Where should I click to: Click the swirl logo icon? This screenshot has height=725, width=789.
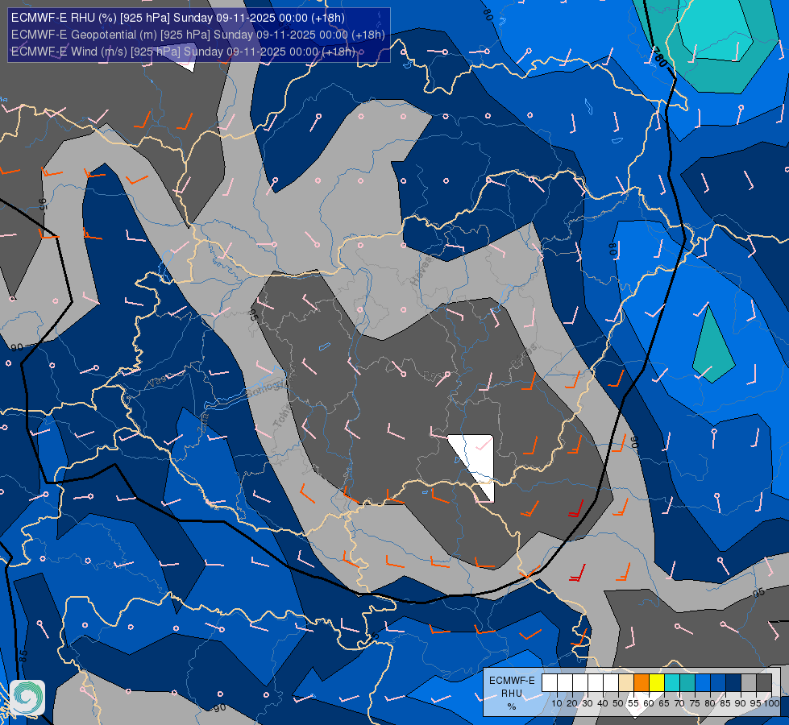[27, 698]
